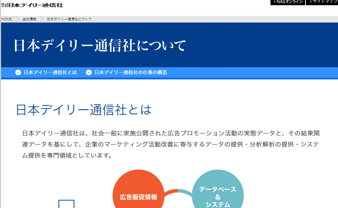
Task: Click the down-arrow icon beside 日本デイリー通信社とは
Action: [x=18, y=72]
